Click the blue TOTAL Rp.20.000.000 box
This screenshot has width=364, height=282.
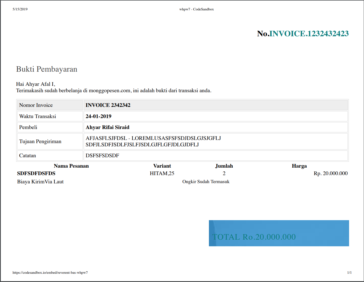coord(279,233)
